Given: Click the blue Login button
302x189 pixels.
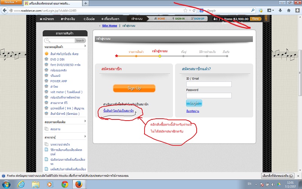Looking at the screenshot, I should [x=194, y=103].
